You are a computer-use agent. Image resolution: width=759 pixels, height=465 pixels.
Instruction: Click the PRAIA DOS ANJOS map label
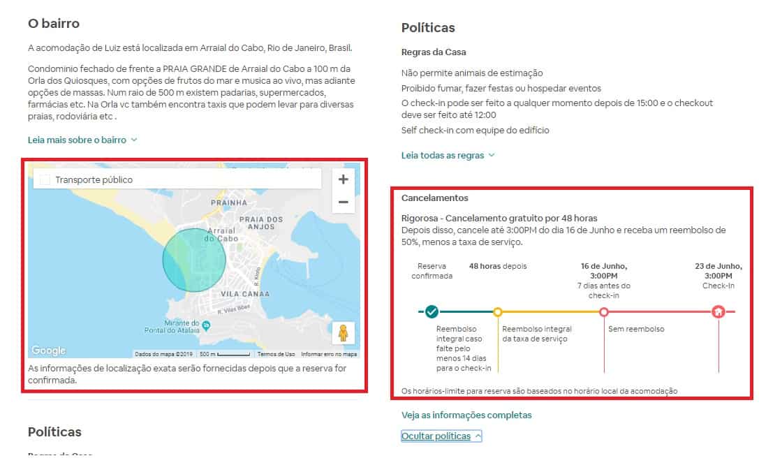(x=261, y=223)
